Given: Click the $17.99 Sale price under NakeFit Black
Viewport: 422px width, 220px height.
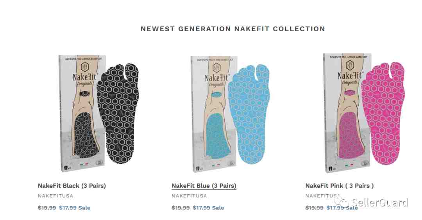Looking at the screenshot, I should [x=75, y=208].
